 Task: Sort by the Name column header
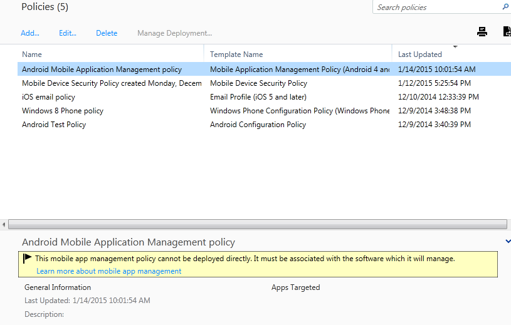tap(32, 54)
